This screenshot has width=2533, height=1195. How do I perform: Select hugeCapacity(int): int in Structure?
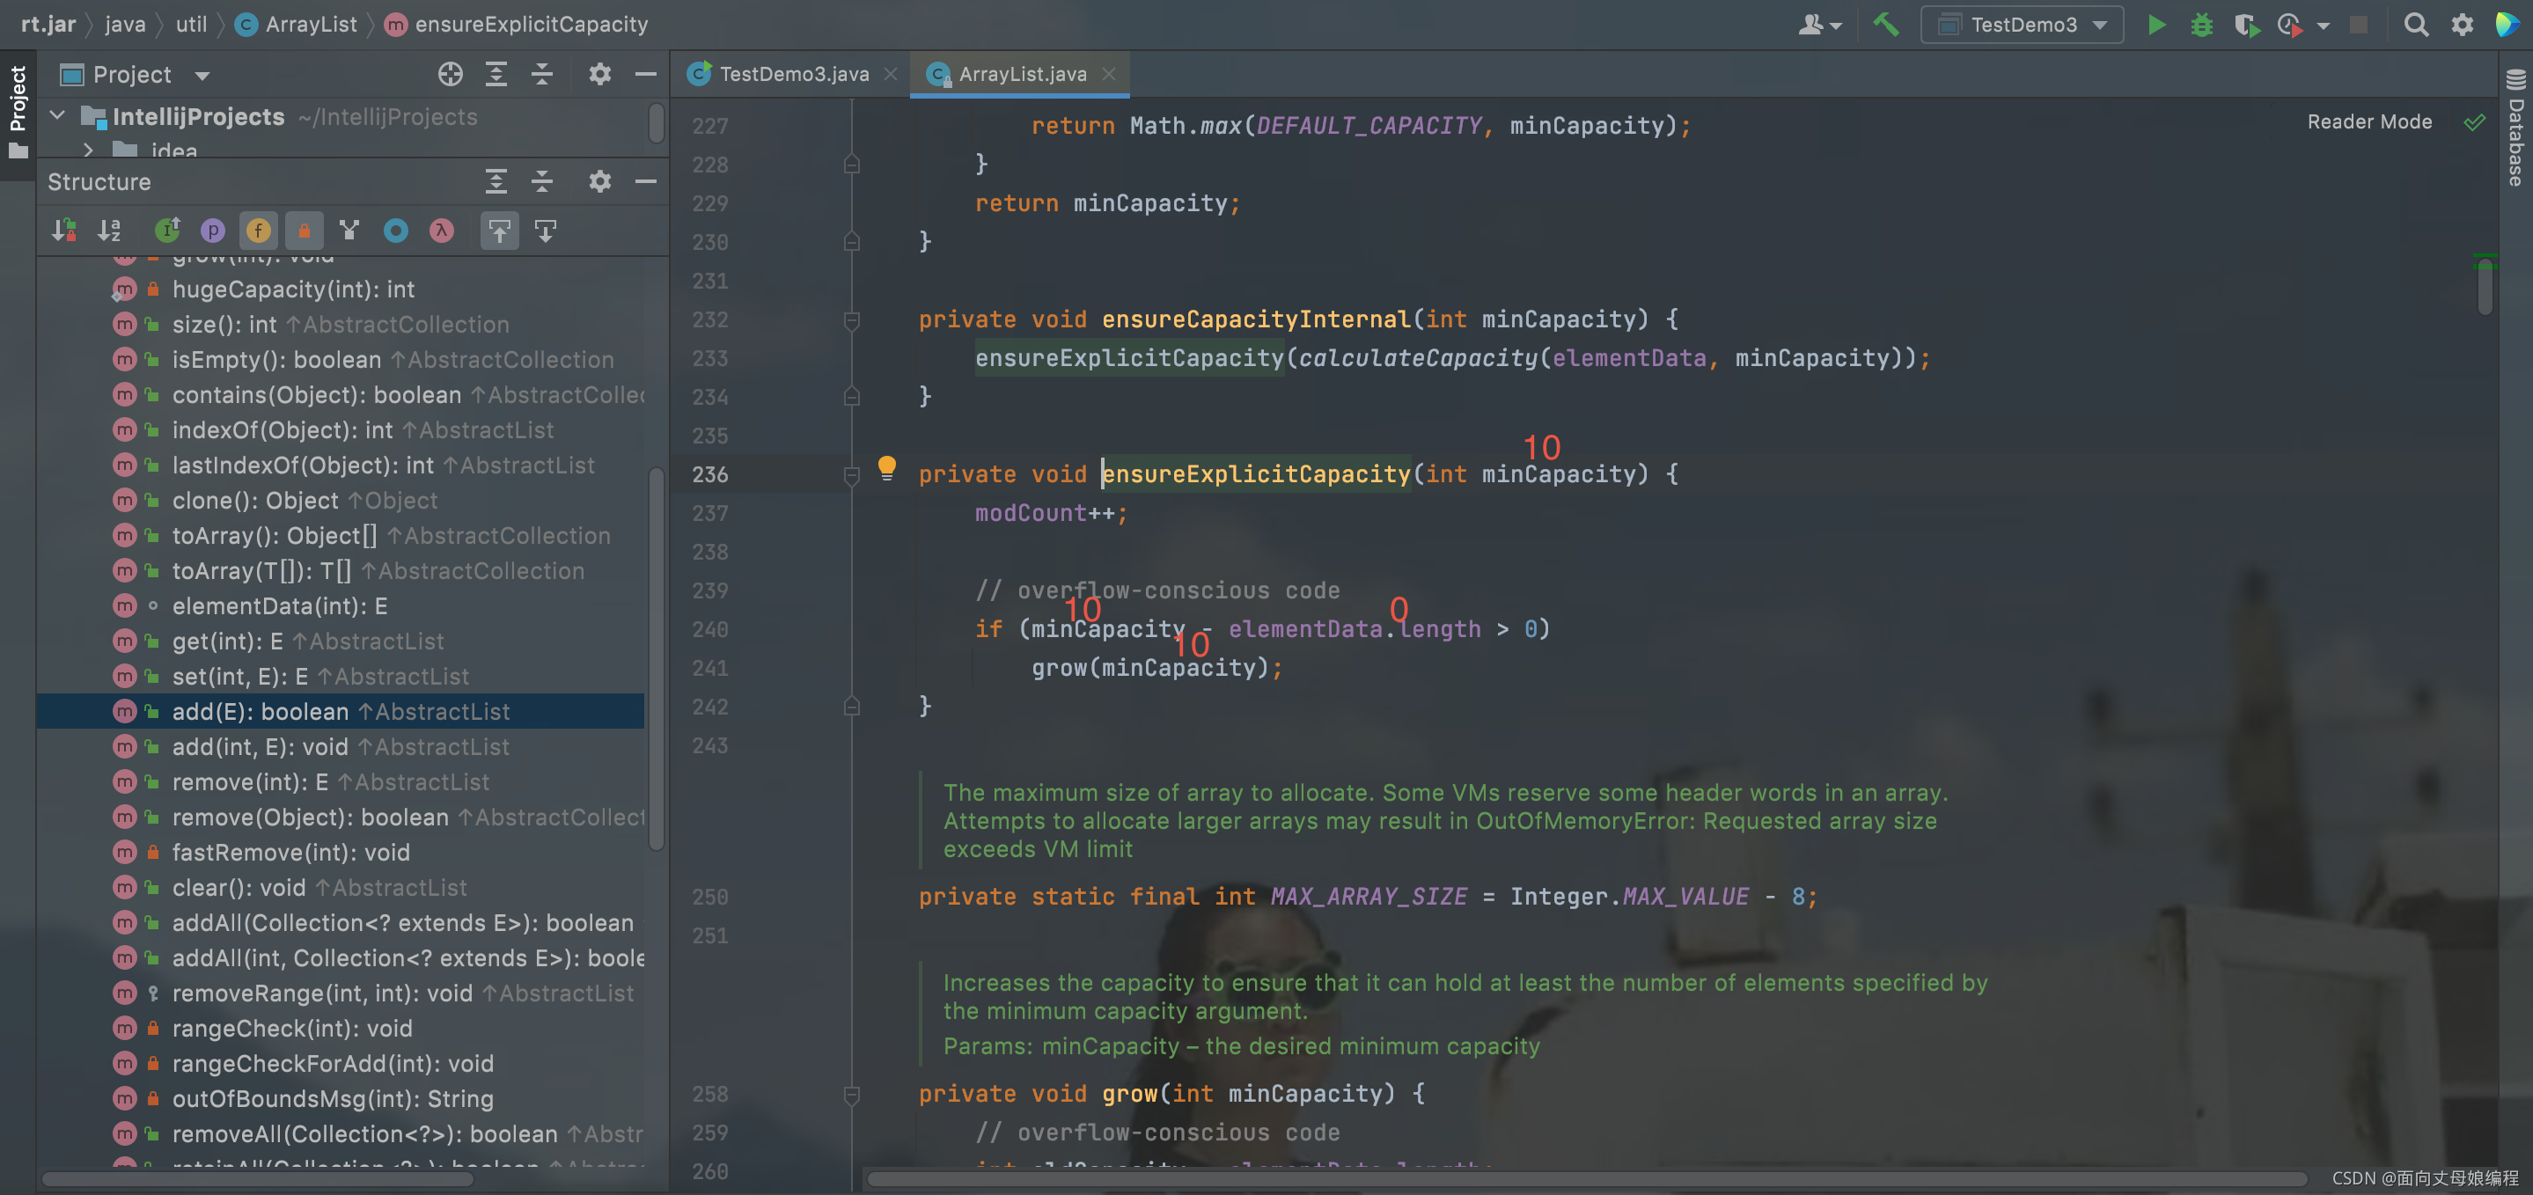point(341,290)
